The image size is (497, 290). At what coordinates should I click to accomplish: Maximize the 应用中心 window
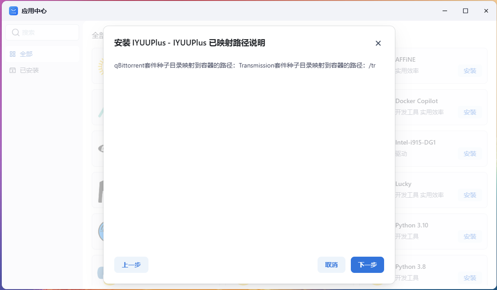(x=466, y=11)
